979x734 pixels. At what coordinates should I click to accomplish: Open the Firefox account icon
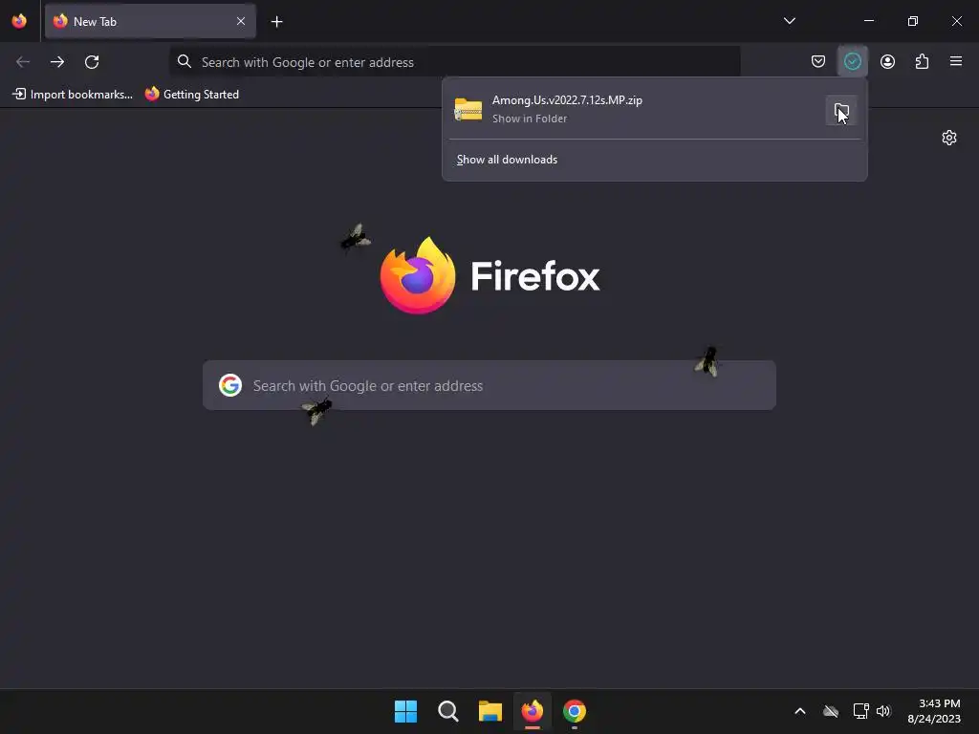point(887,61)
